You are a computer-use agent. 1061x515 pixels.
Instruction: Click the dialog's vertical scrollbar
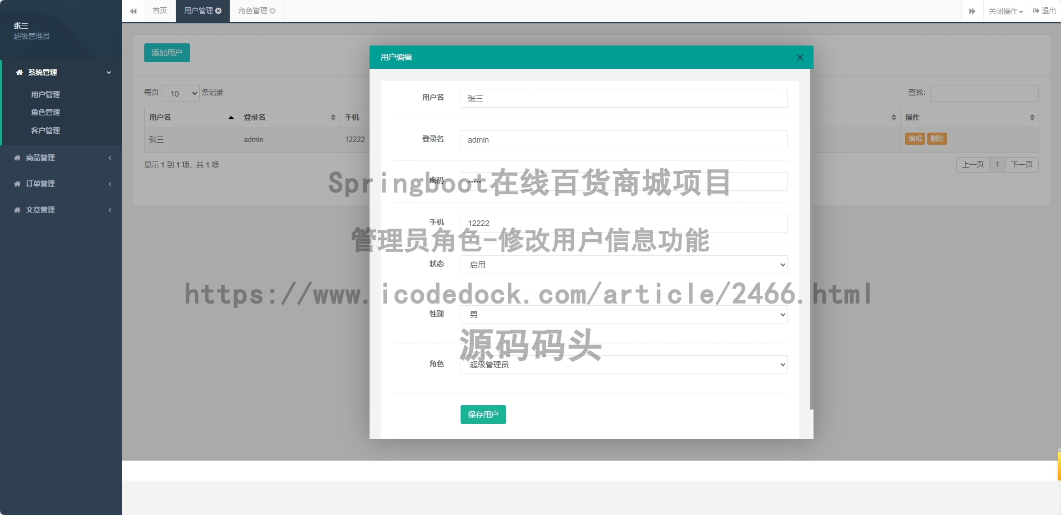pos(811,239)
